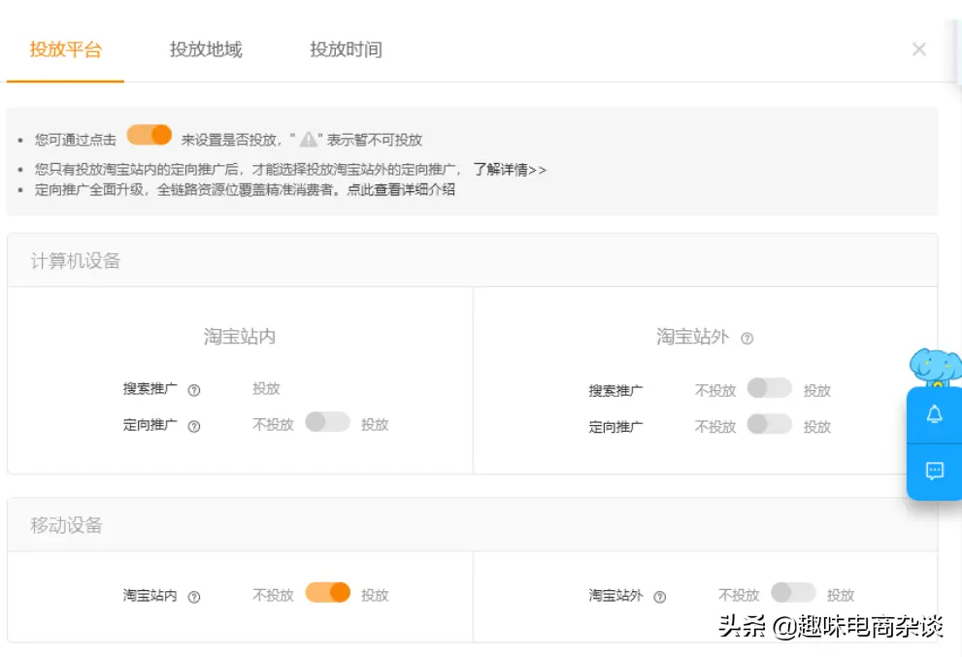
Task: Click the 淘宝站内 heading under computer devices
Action: point(239,336)
